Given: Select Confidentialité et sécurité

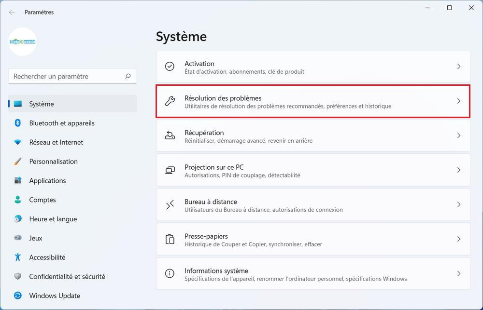Looking at the screenshot, I should [x=72, y=276].
